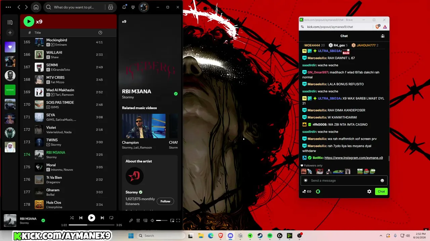Follow the artist Stormy

point(165,201)
